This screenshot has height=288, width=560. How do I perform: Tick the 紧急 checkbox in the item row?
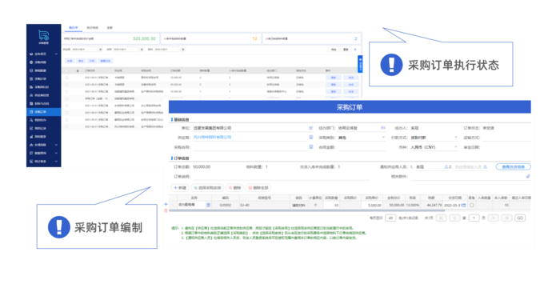coord(472,205)
